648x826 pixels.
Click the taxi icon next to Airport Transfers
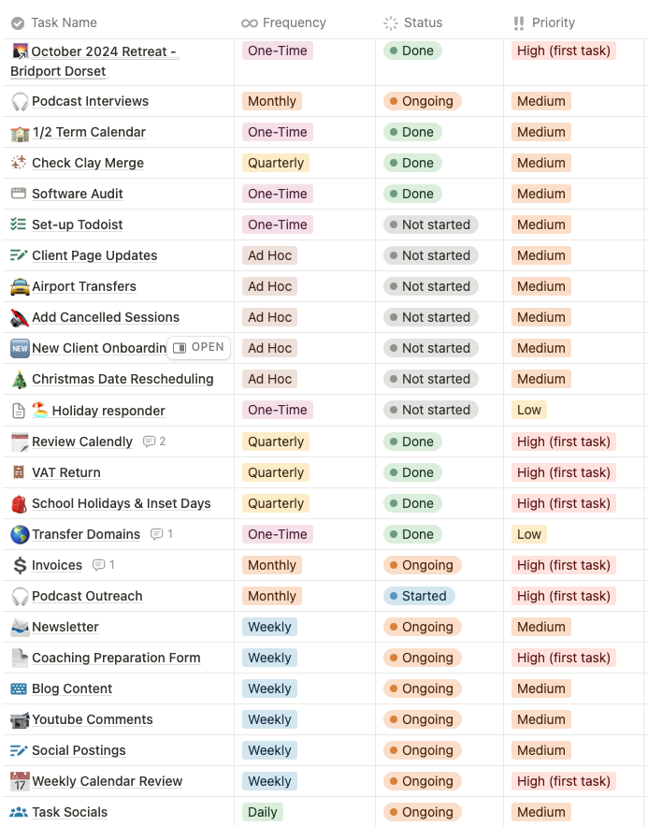(x=20, y=286)
